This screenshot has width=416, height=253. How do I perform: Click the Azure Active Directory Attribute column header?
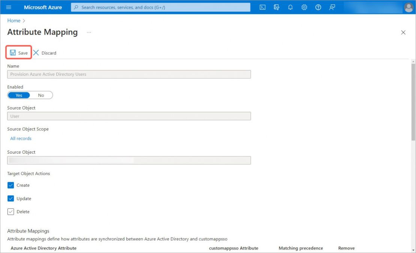[43, 248]
